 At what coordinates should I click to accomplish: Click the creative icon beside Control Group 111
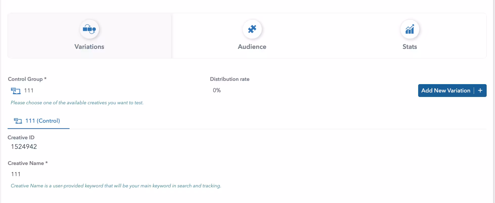tap(16, 91)
